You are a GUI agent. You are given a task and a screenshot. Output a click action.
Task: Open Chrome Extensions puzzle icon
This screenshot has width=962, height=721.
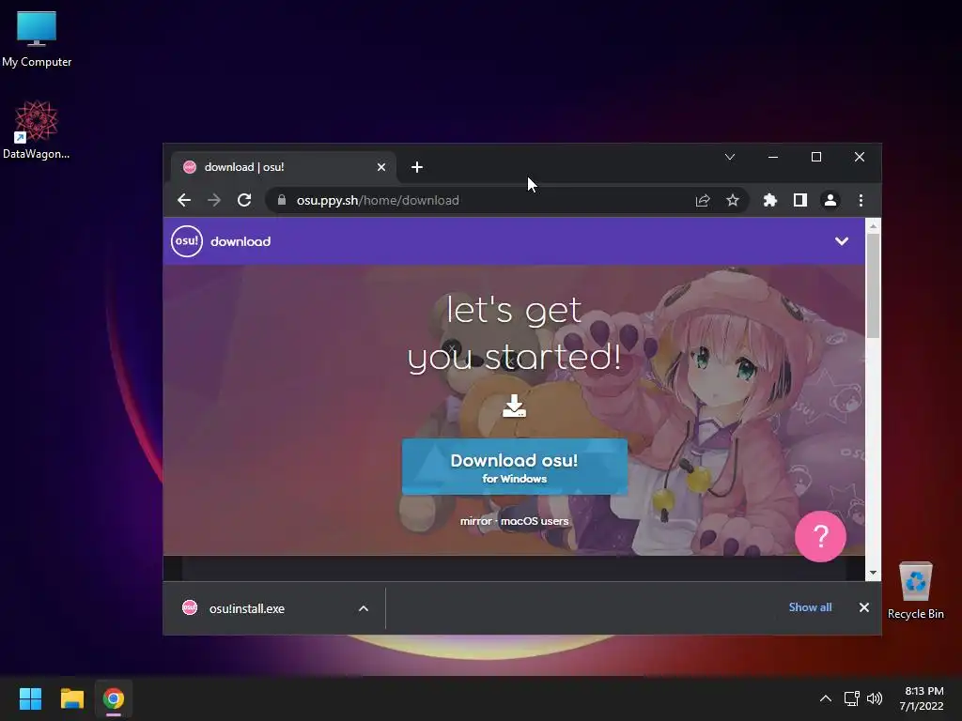tap(770, 201)
